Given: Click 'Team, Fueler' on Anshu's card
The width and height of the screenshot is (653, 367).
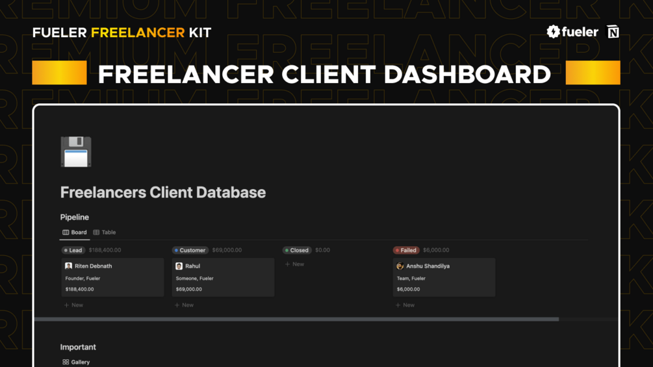Looking at the screenshot, I should pos(411,279).
